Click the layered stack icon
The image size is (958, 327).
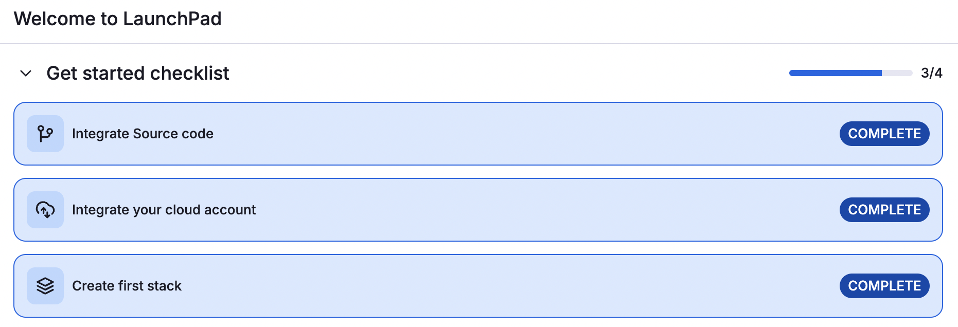(x=45, y=286)
